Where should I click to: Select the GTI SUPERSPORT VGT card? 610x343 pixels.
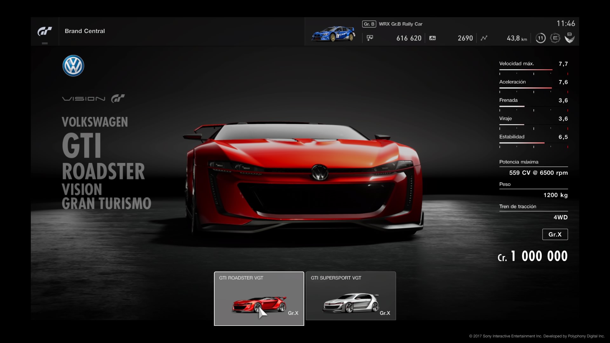(x=351, y=296)
